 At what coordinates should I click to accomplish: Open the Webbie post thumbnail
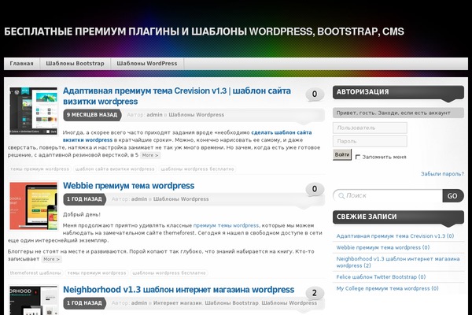[33, 206]
